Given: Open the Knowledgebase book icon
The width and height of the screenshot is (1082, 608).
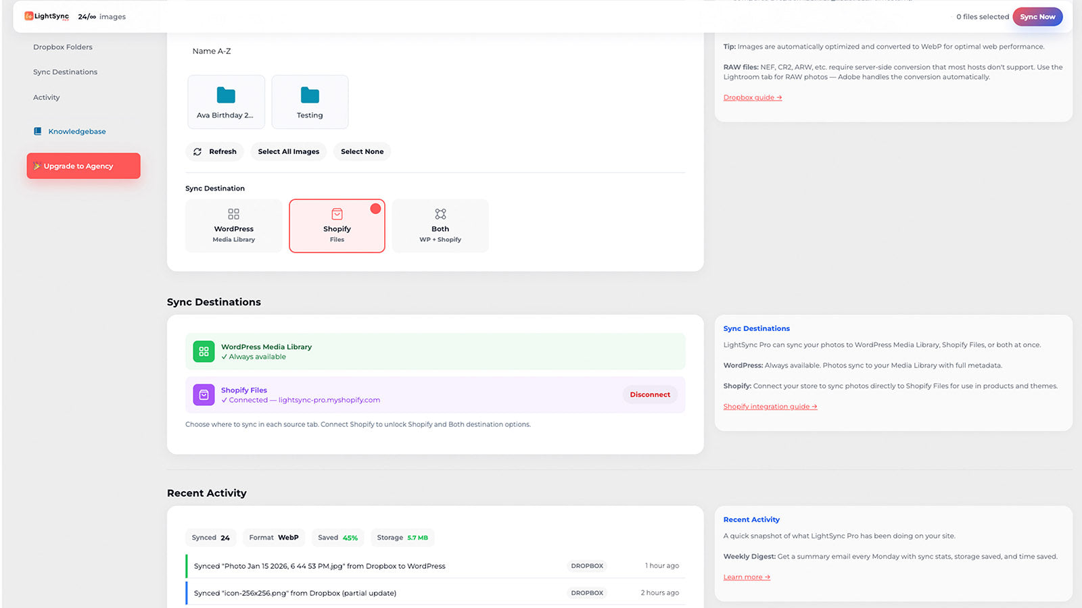Looking at the screenshot, I should pyautogui.click(x=38, y=131).
